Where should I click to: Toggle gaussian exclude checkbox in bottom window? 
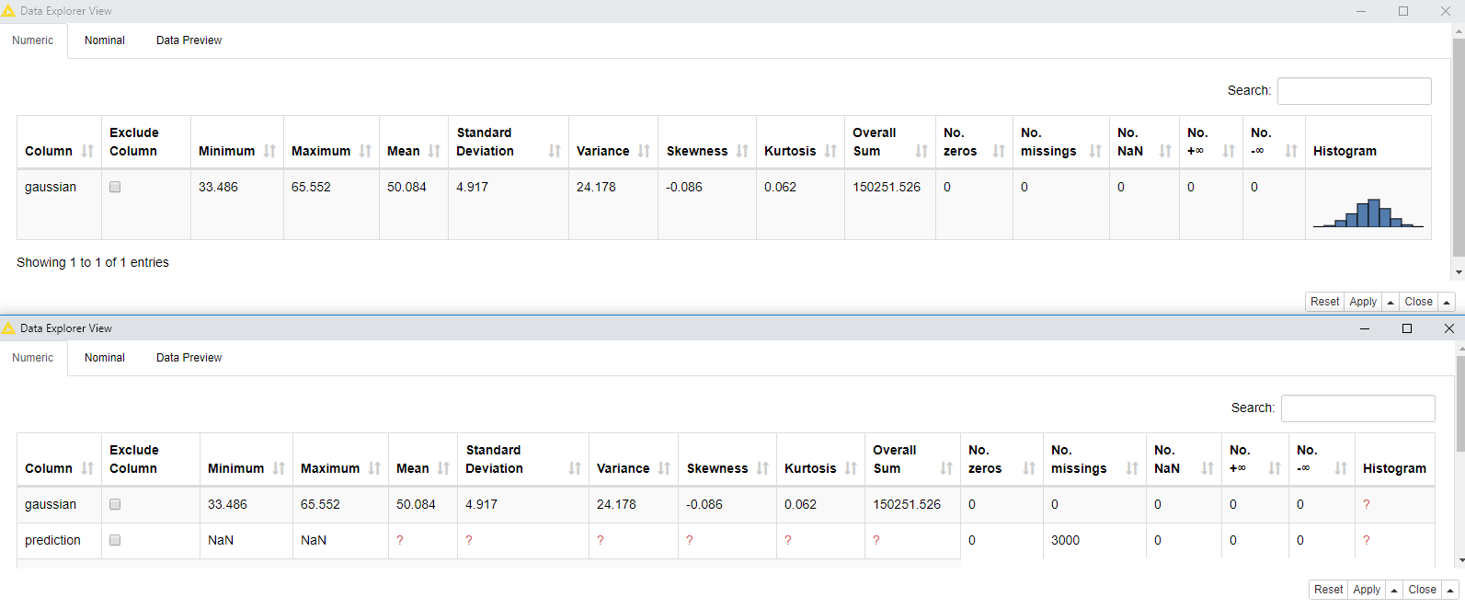pos(115,504)
